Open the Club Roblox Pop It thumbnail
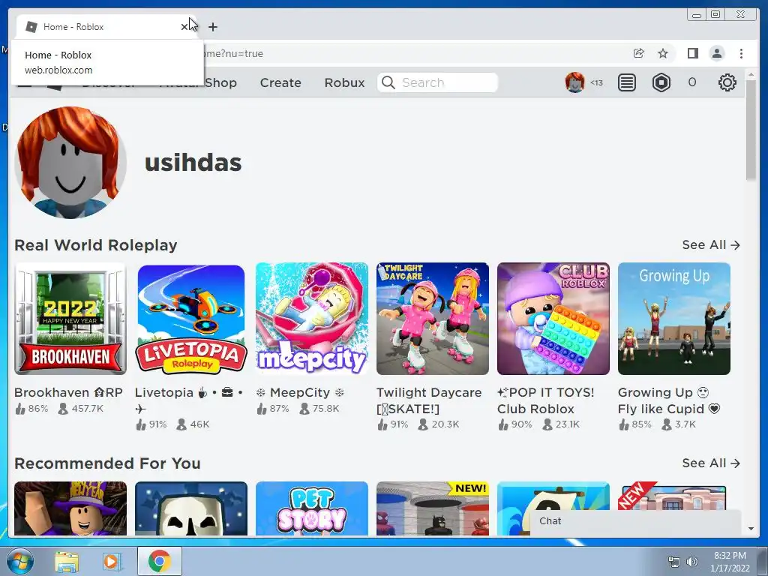 tap(553, 319)
